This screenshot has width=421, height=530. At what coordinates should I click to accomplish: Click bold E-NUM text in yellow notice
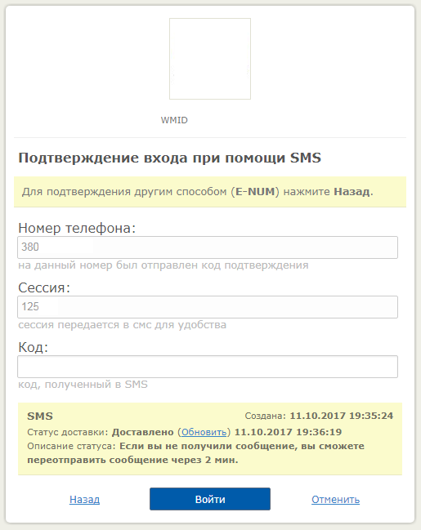255,192
